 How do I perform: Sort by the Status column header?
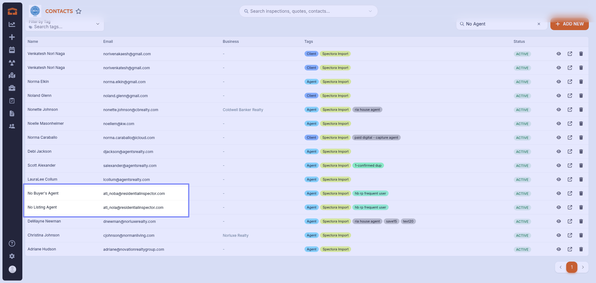click(519, 42)
